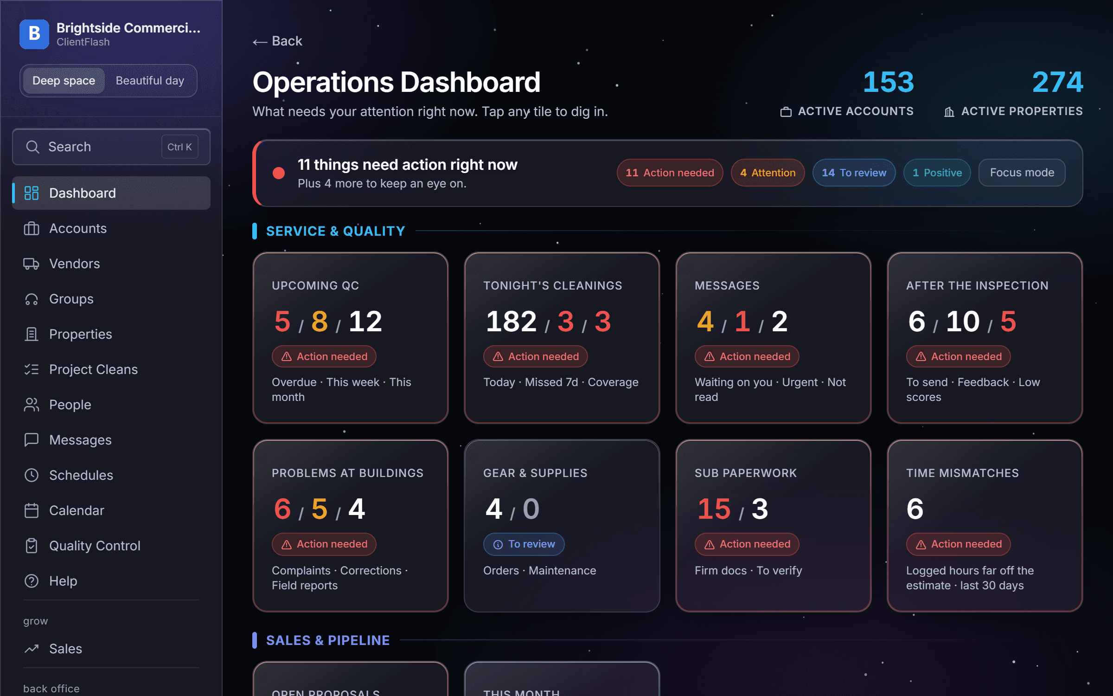This screenshot has width=1113, height=696.
Task: Click the Calendar icon in sidebar
Action: [x=31, y=510]
